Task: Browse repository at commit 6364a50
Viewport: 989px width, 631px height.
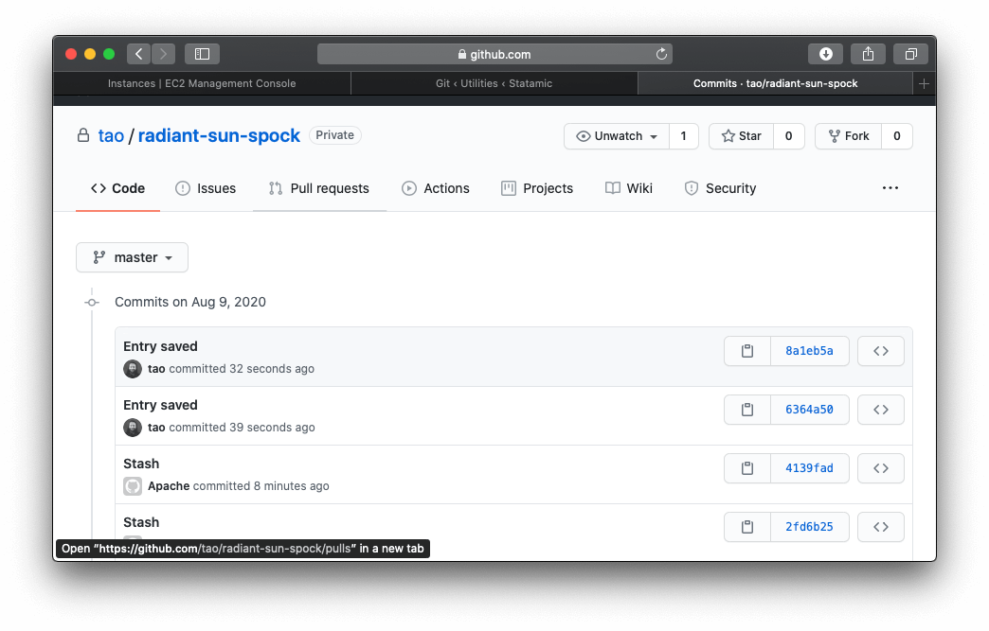Action: 880,410
